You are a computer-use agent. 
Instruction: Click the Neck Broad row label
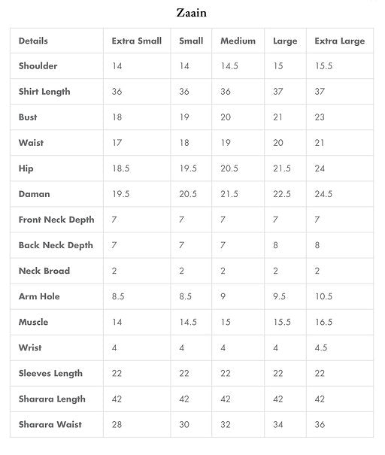point(44,271)
